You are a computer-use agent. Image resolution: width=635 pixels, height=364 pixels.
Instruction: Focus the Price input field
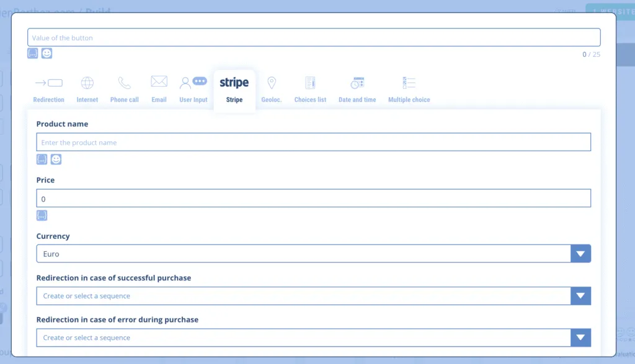(x=313, y=199)
